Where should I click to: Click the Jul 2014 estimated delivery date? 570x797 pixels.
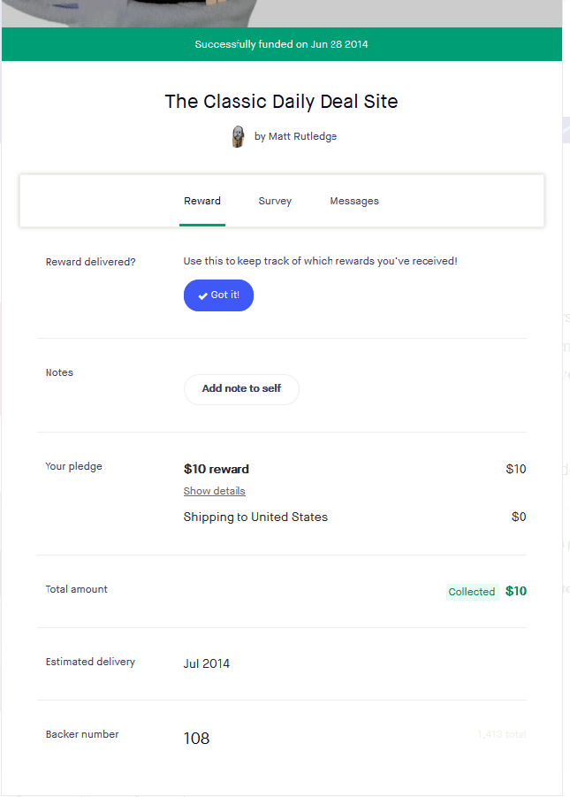(x=207, y=663)
